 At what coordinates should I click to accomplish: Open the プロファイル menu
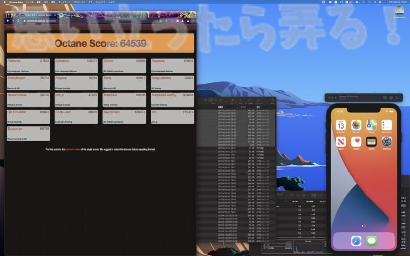(x=79, y=2)
